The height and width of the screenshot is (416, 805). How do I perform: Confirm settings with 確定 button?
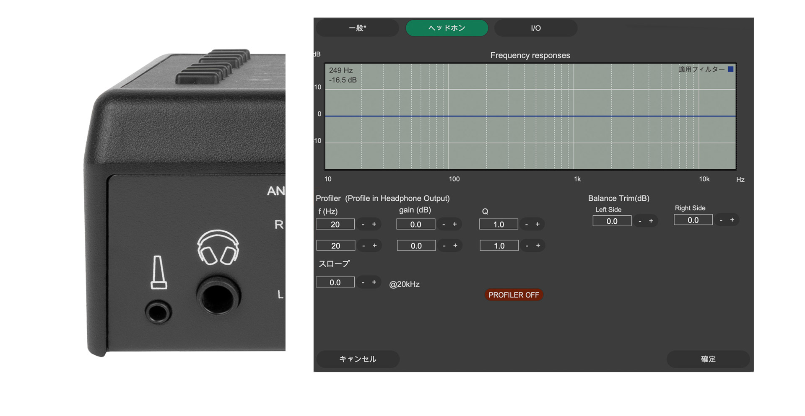click(708, 359)
